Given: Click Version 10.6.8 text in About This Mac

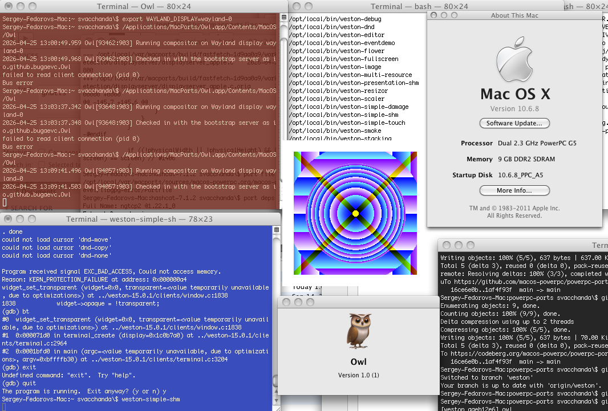Looking at the screenshot, I should [514, 109].
